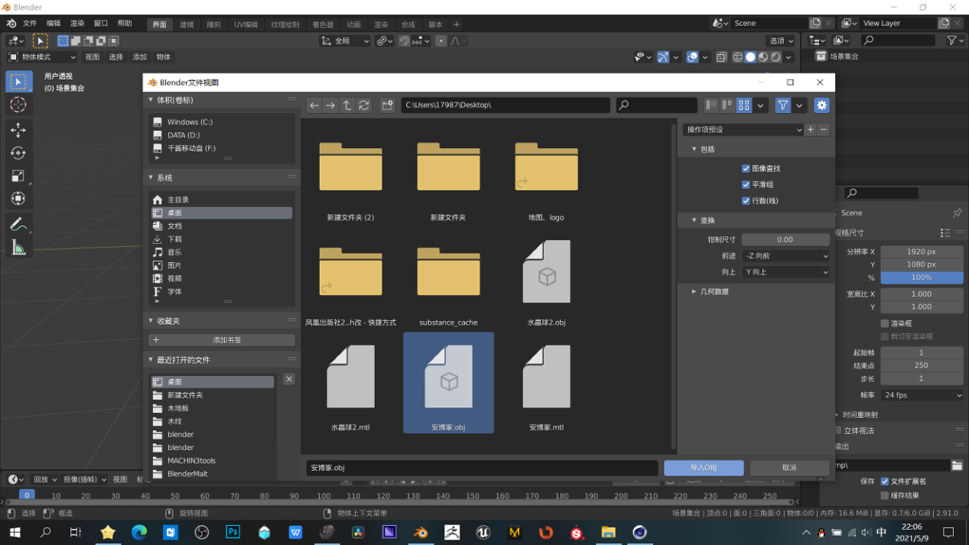Screen dimensions: 969x545
Task: Select the Rotate tool
Action: point(18,153)
